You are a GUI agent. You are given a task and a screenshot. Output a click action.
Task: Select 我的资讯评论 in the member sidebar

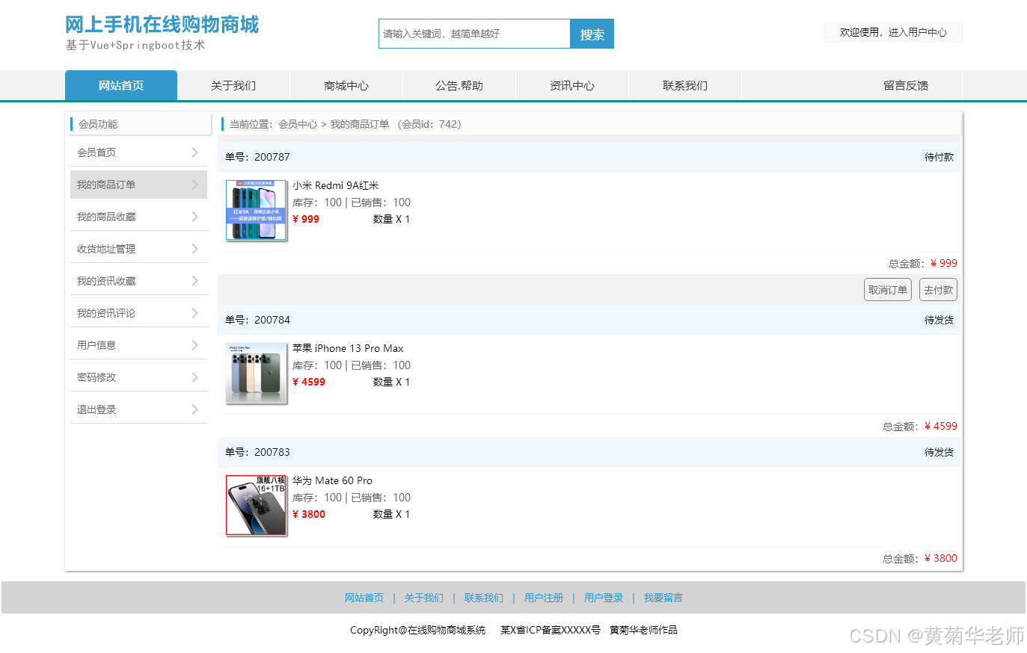(138, 313)
